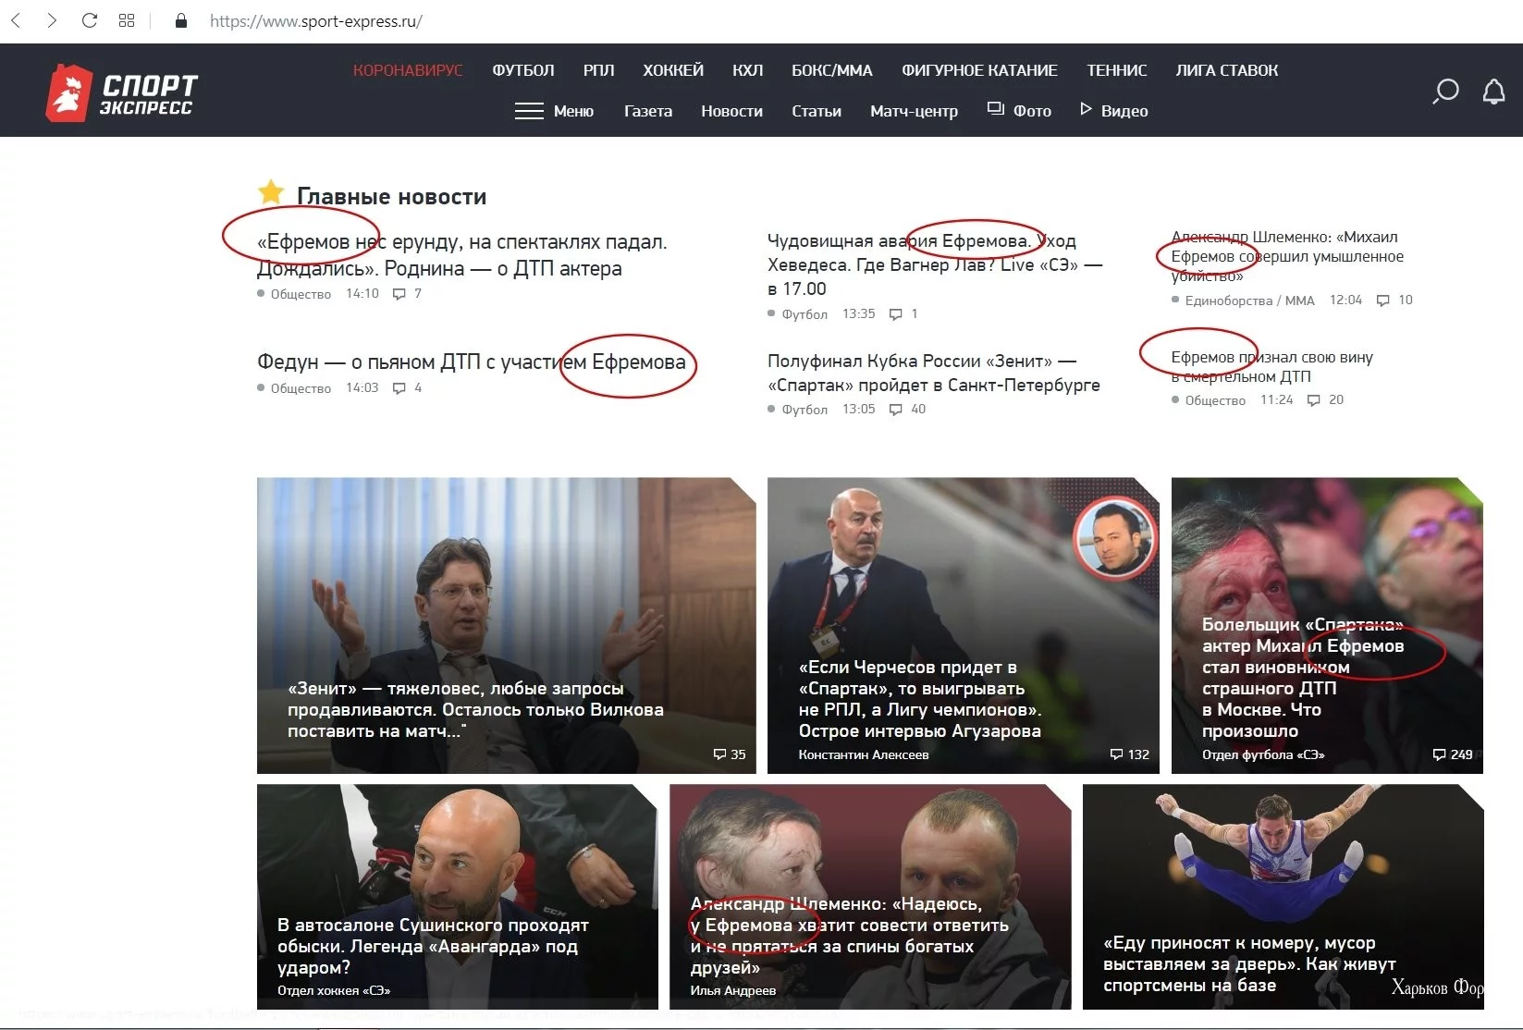The image size is (1523, 1030).
Task: Open the РПЛ section
Action: pos(598,70)
